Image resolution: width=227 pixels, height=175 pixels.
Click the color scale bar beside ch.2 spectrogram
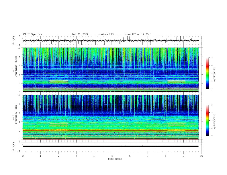[207, 120]
